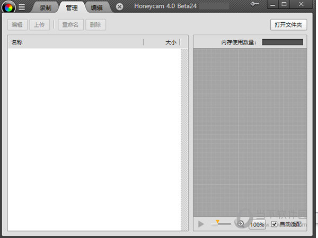Select the 管理 tab

(x=72, y=8)
